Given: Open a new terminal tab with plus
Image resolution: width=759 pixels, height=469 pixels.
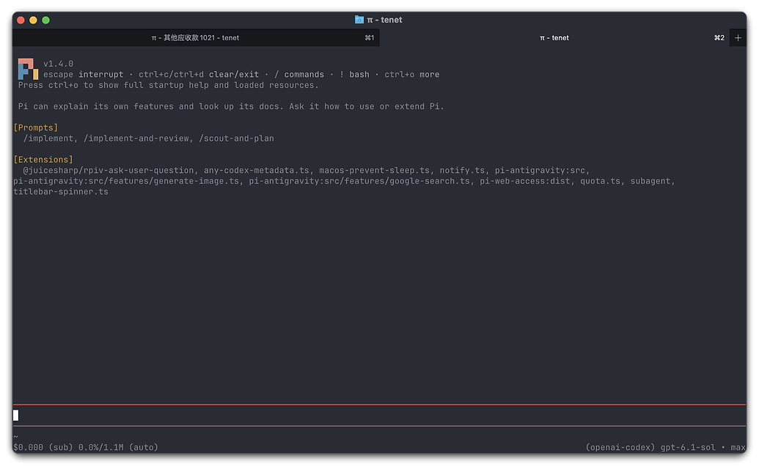Looking at the screenshot, I should coord(738,37).
